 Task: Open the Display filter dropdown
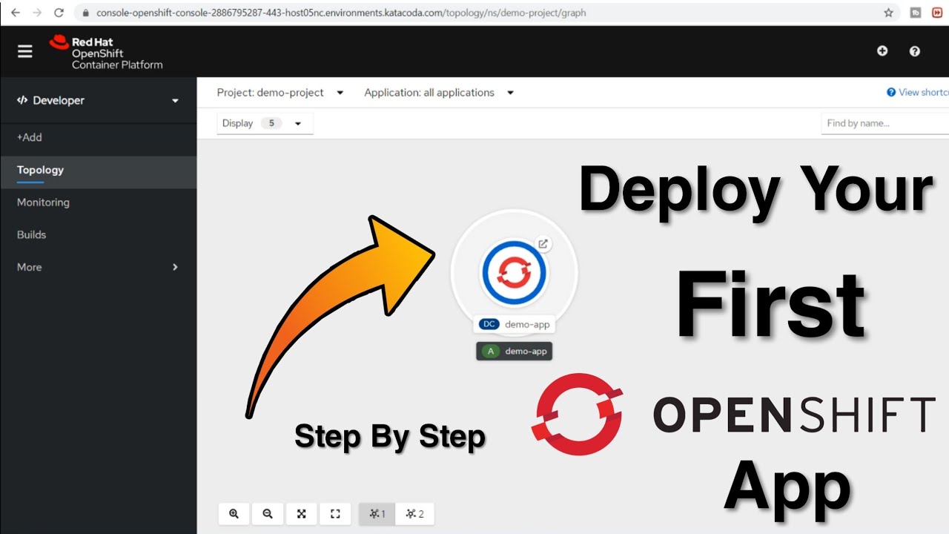coord(265,123)
